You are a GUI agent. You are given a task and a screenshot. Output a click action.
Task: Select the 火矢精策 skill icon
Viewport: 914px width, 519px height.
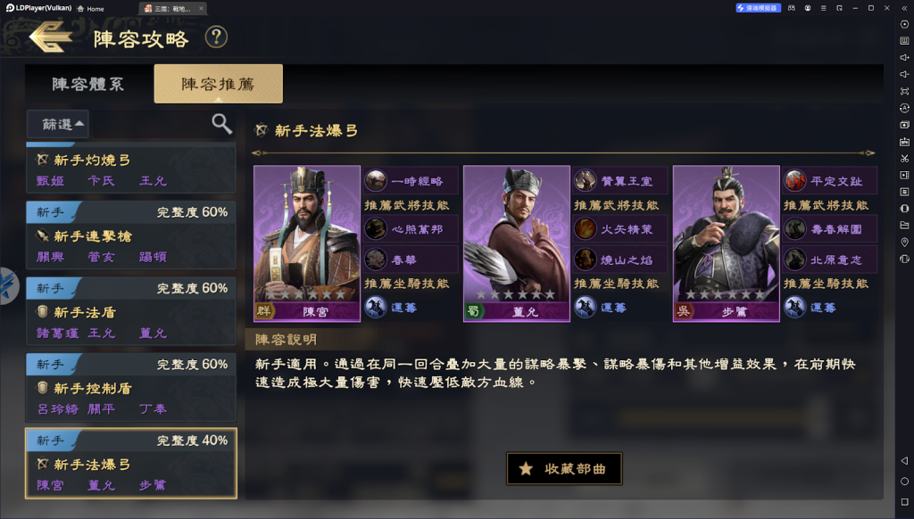coord(586,229)
